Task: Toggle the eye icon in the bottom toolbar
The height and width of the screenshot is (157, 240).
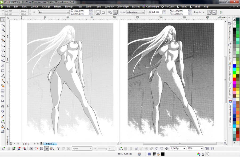Action: pyautogui.click(x=46, y=148)
